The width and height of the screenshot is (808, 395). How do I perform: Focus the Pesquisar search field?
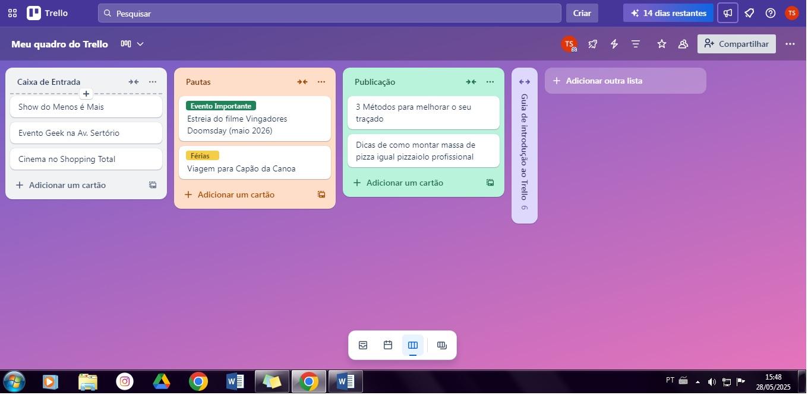pyautogui.click(x=330, y=13)
